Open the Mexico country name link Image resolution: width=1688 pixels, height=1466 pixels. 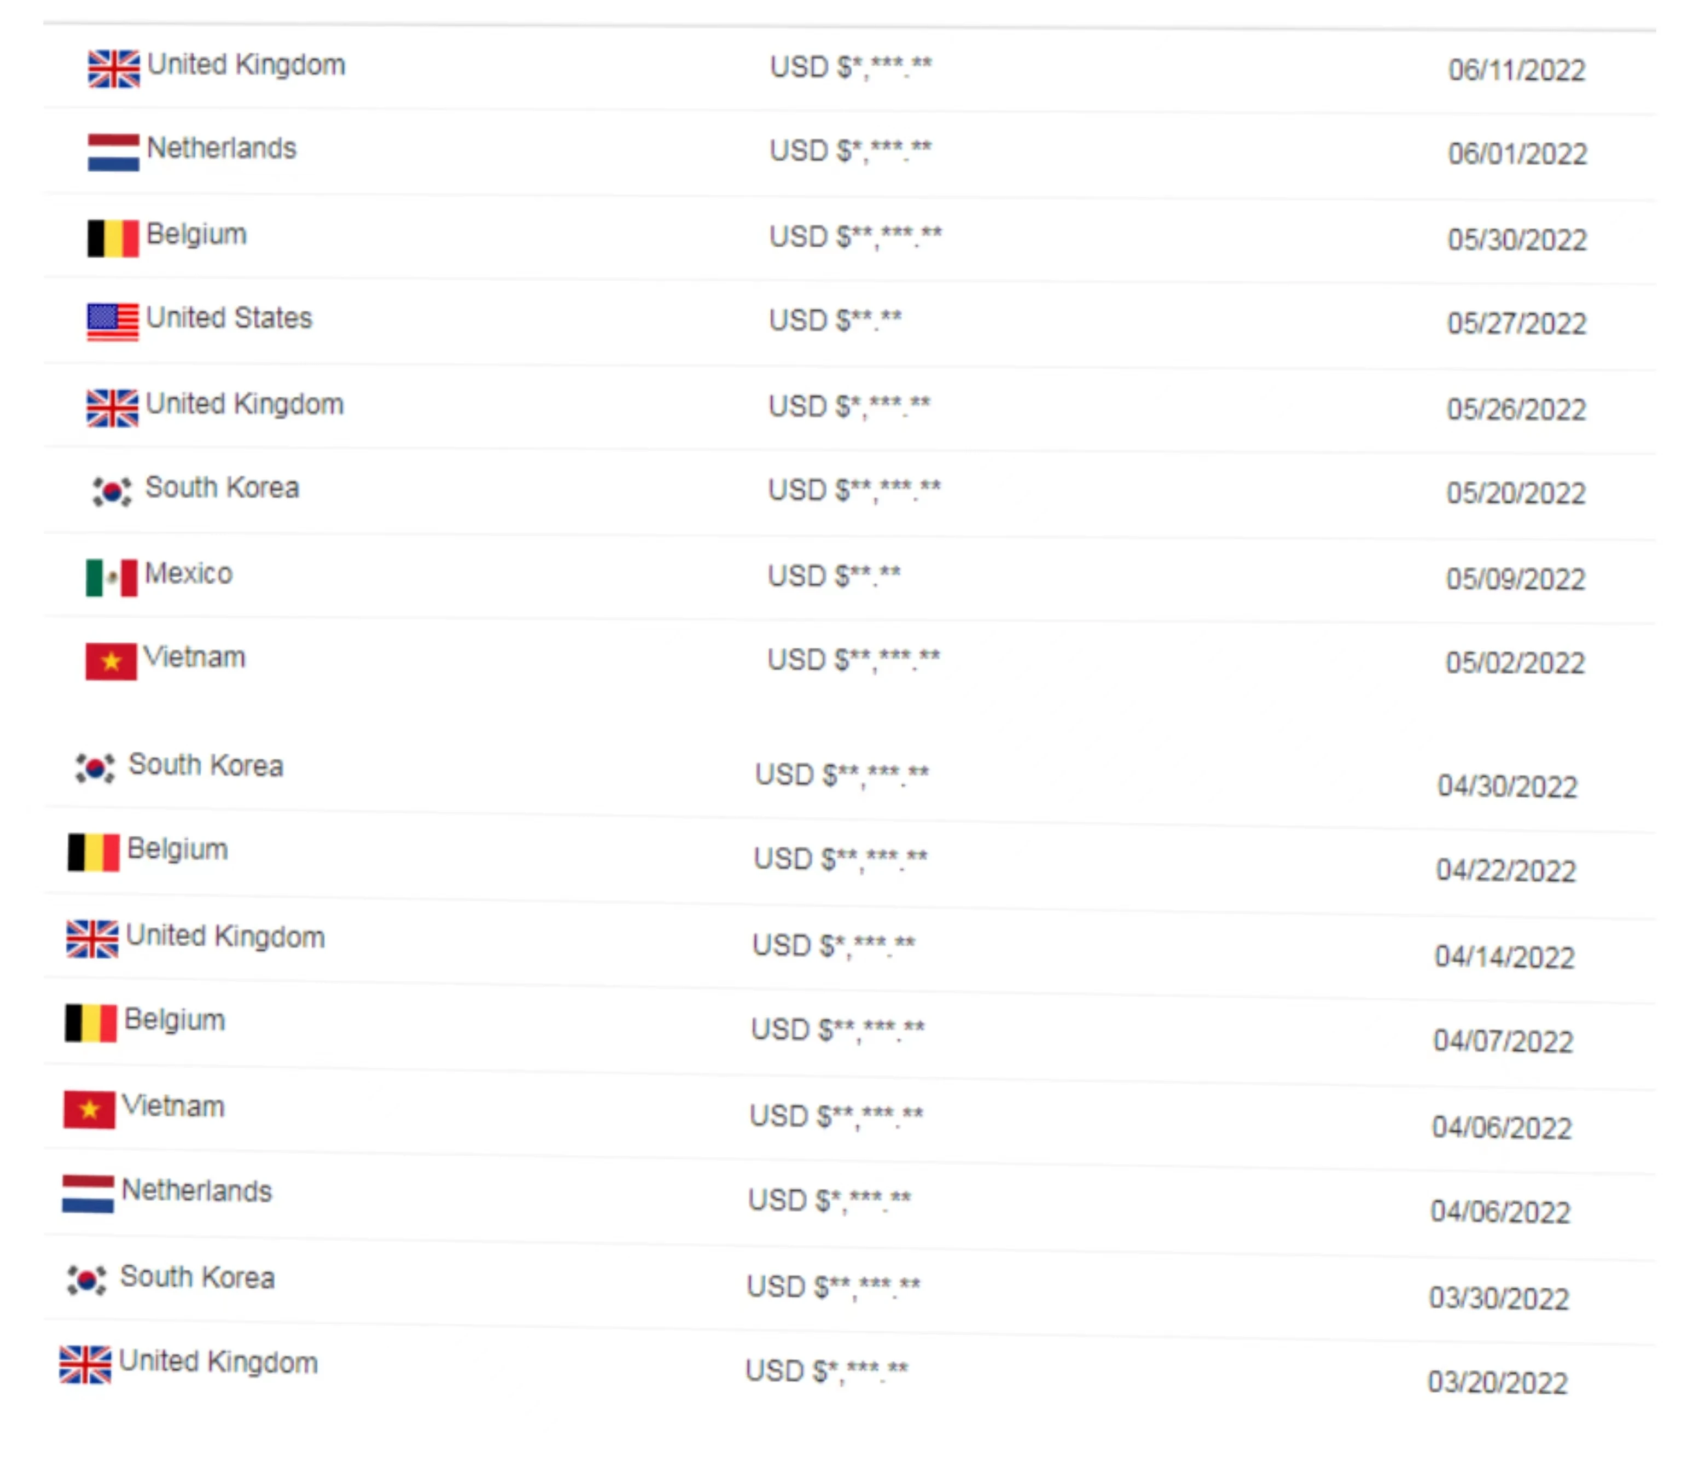[189, 573]
